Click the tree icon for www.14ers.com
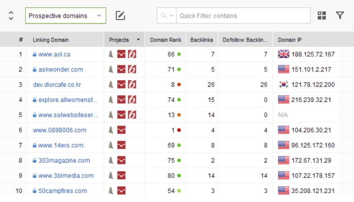The height and width of the screenshot is (202, 354). (x=111, y=145)
